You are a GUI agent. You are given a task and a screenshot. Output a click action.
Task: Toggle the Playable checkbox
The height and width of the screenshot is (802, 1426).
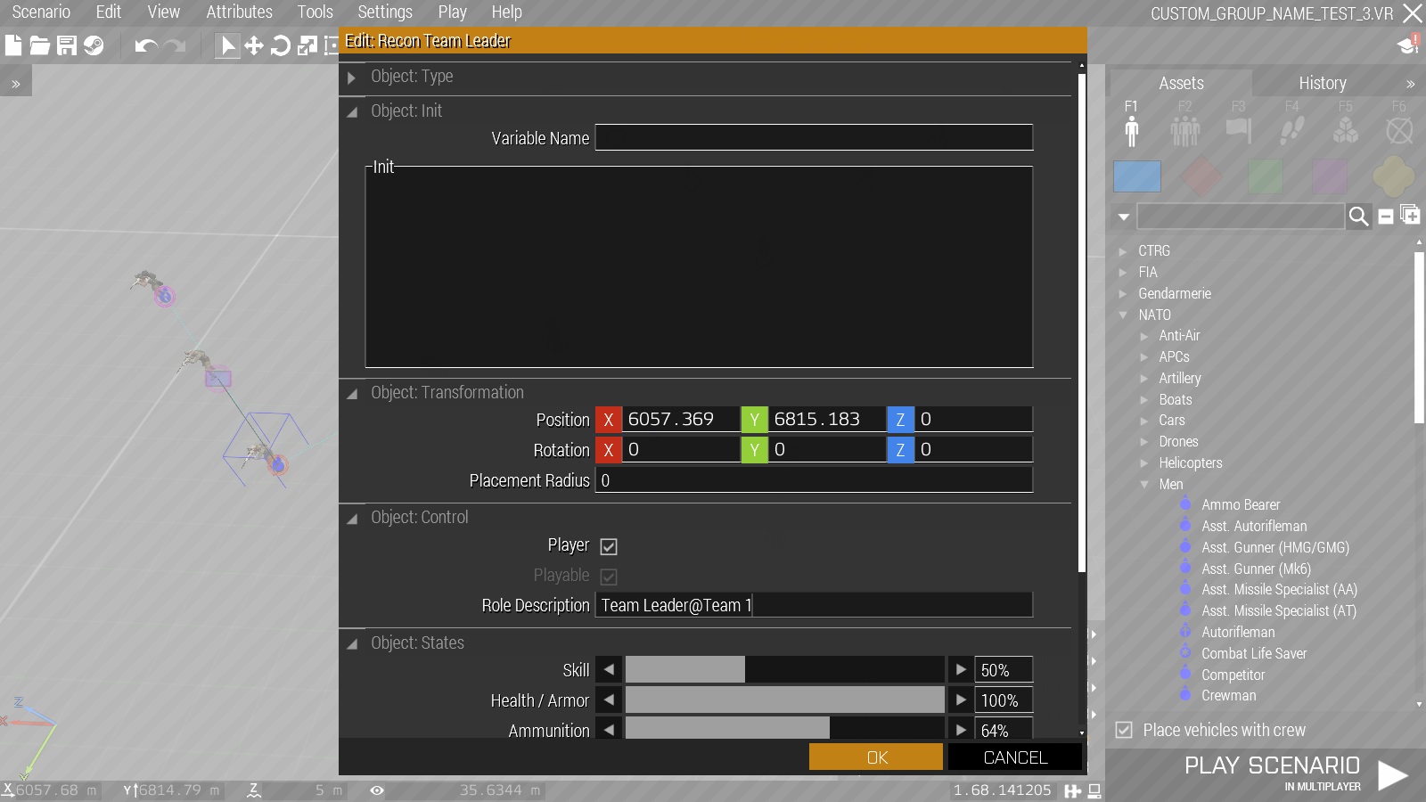pos(609,577)
